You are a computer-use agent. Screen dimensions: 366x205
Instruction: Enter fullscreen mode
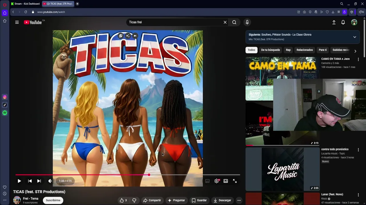235,181
